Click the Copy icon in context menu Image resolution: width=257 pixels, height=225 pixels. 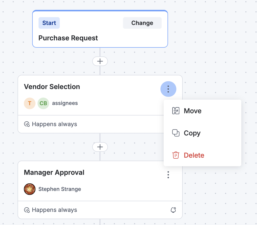click(x=176, y=133)
